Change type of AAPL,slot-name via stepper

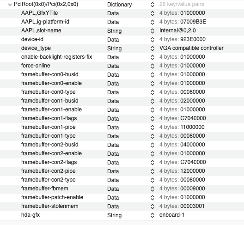152,31
